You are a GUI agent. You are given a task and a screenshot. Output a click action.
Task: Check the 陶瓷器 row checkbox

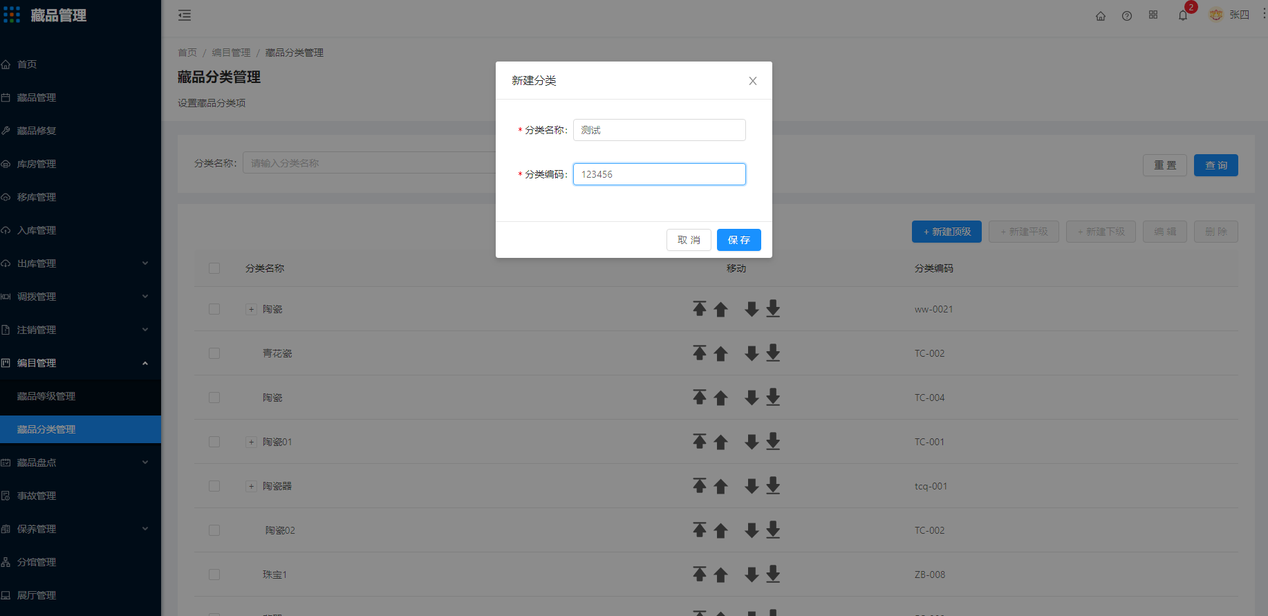pos(214,486)
